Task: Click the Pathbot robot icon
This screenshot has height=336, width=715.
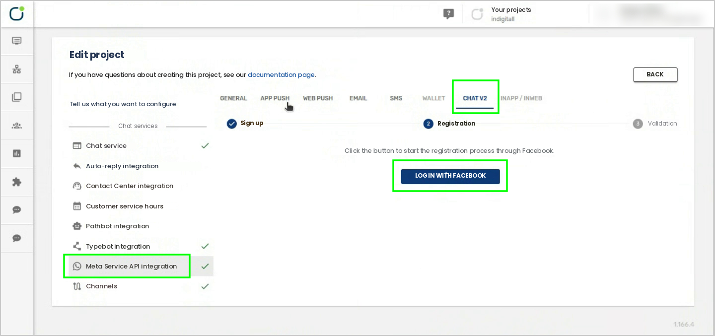Action: click(77, 226)
